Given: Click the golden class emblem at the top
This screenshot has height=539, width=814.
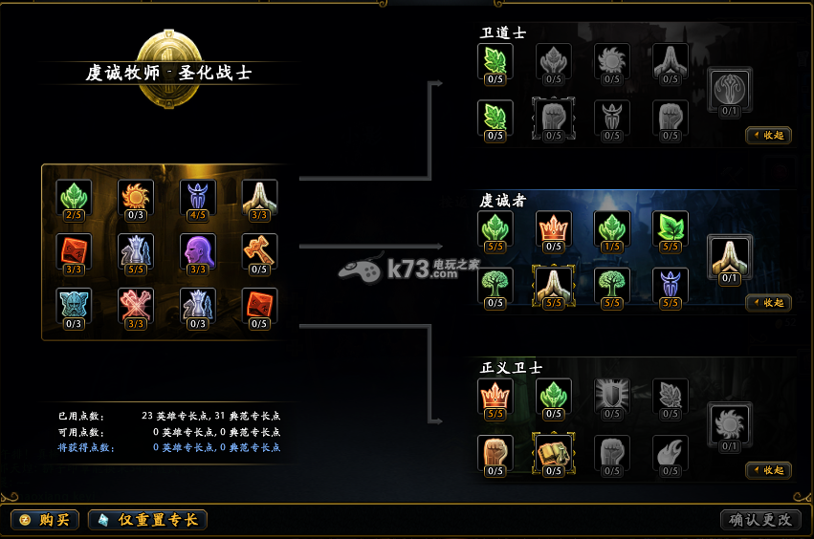Looking at the screenshot, I should 168,69.
